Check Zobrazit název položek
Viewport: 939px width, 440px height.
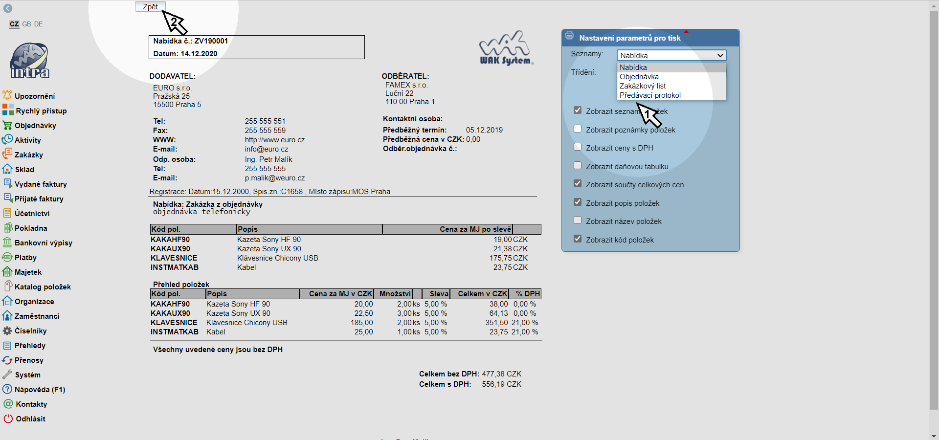[578, 220]
